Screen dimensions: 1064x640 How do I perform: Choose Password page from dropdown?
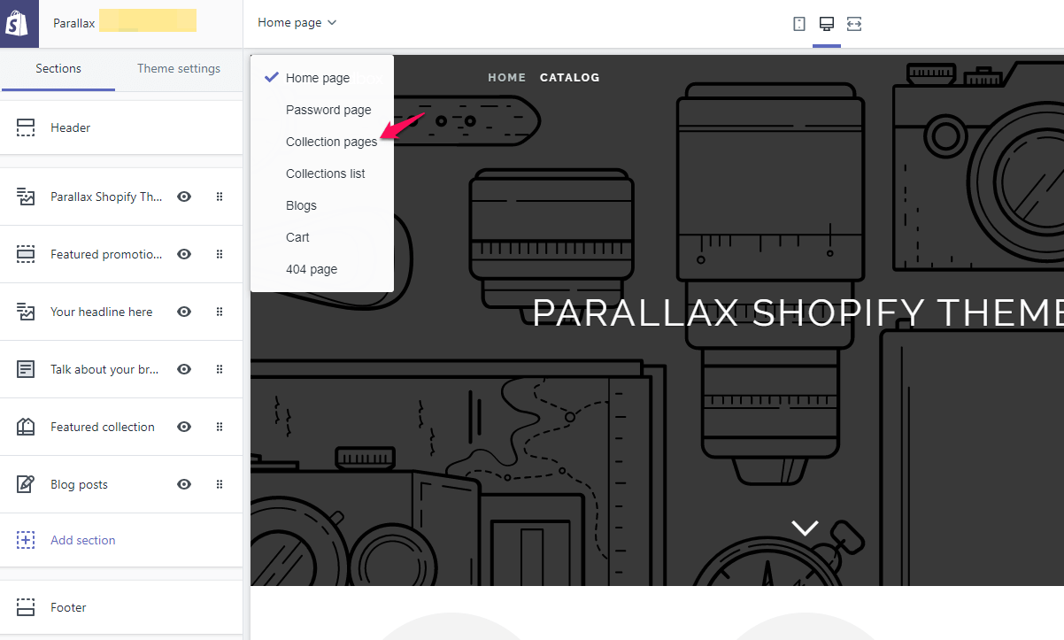click(x=322, y=110)
